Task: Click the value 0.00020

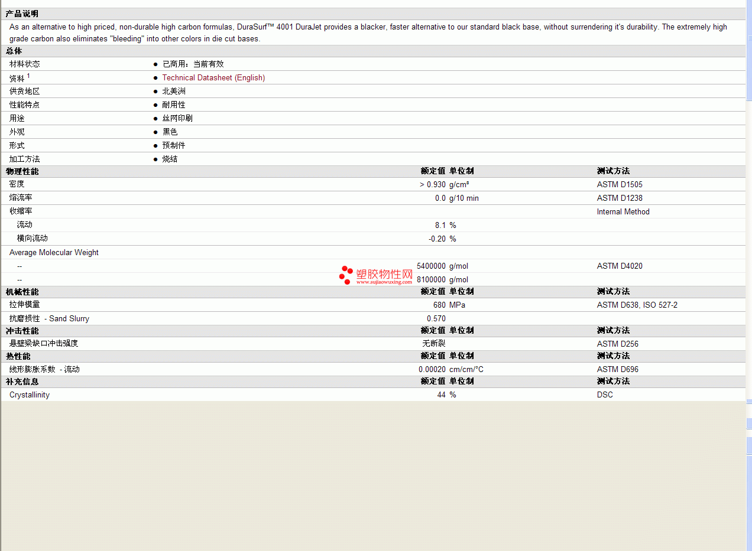Action: 432,369
